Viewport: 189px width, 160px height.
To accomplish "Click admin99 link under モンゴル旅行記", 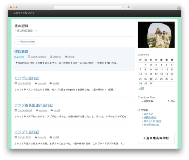I will (x=42, y=84).
